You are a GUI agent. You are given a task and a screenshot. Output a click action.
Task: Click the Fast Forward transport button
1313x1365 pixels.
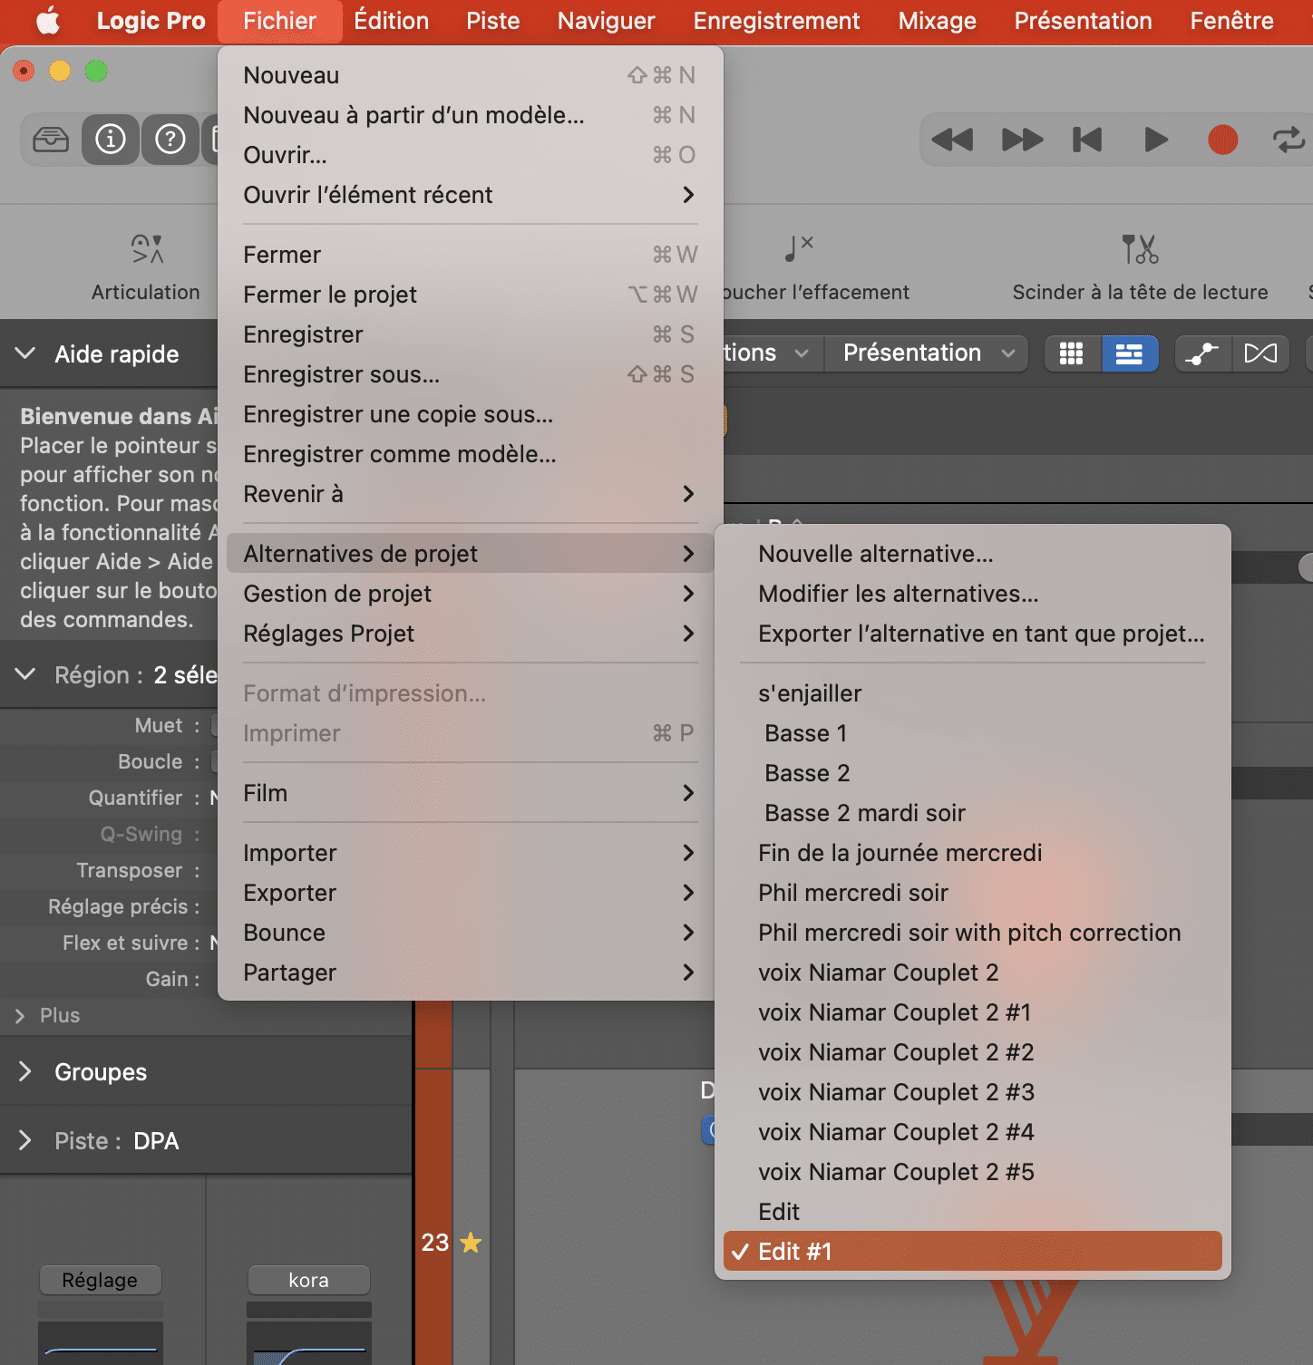click(x=1022, y=140)
